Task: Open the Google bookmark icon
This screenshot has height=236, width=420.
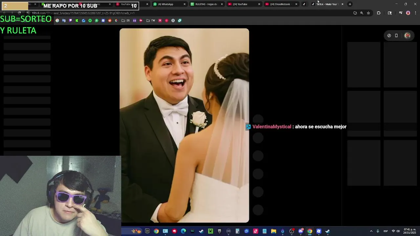Action: point(57,20)
